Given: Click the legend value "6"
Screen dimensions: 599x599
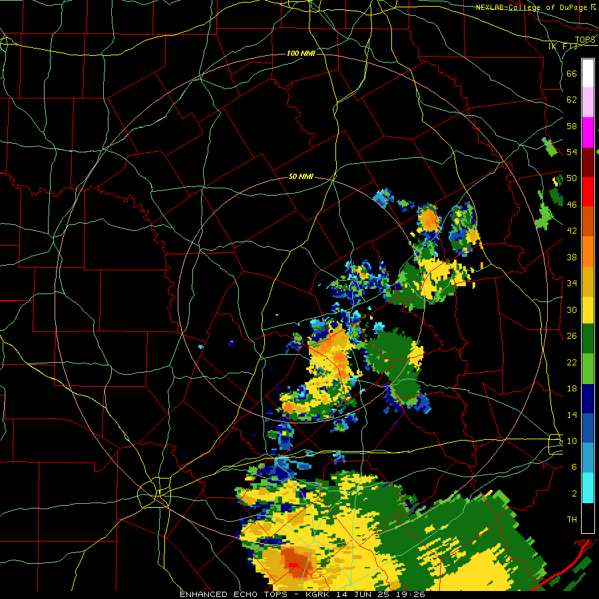Looking at the screenshot, I should [x=574, y=467].
